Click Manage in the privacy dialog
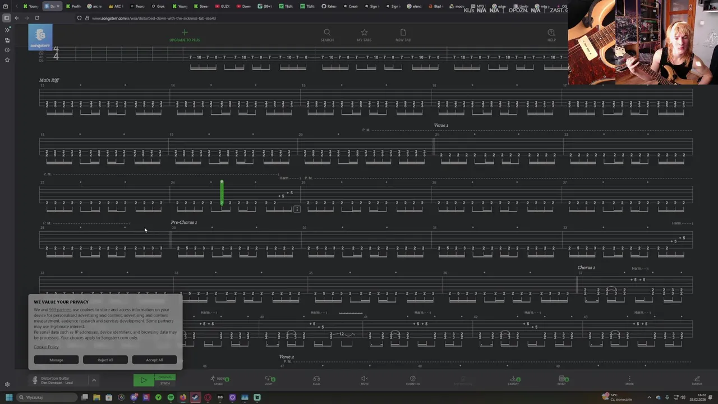Viewport: 718px width, 404px height. [56, 360]
